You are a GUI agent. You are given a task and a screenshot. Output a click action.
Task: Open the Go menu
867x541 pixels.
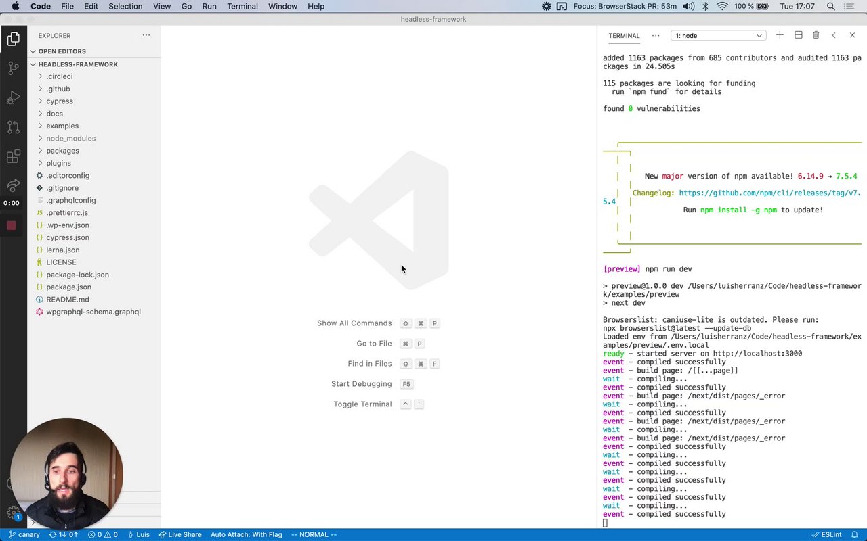186,6
